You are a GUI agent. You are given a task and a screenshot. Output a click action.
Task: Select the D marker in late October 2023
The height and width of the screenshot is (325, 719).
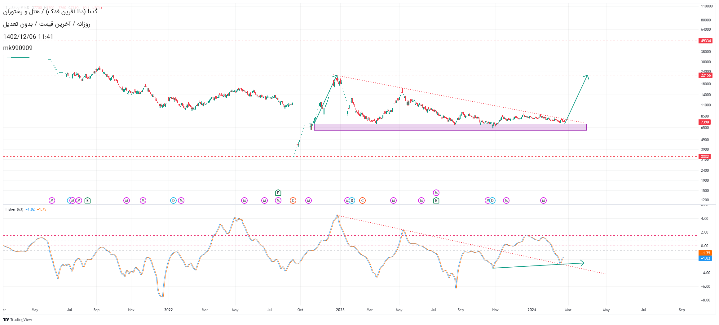492,201
